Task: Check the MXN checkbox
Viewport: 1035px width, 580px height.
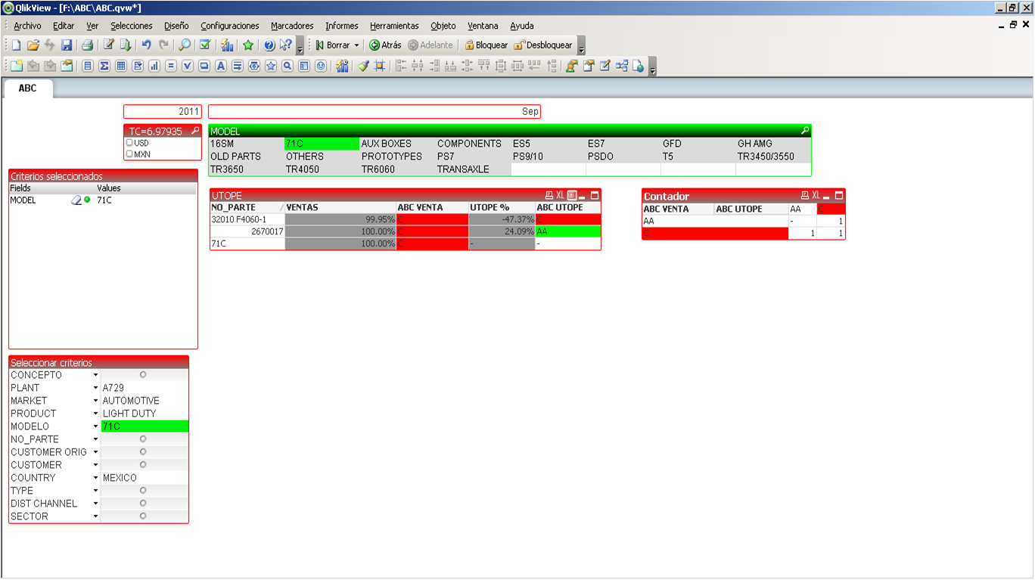Action: pos(129,154)
